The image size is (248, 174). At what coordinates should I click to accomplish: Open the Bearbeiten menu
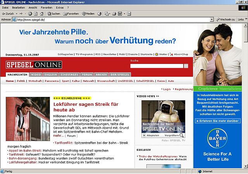tap(19, 8)
